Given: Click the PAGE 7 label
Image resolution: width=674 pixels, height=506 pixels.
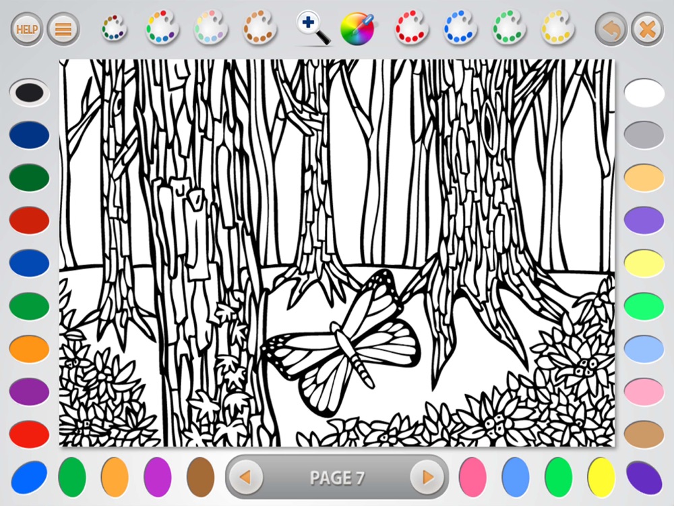Looking at the screenshot, I should coord(337,478).
